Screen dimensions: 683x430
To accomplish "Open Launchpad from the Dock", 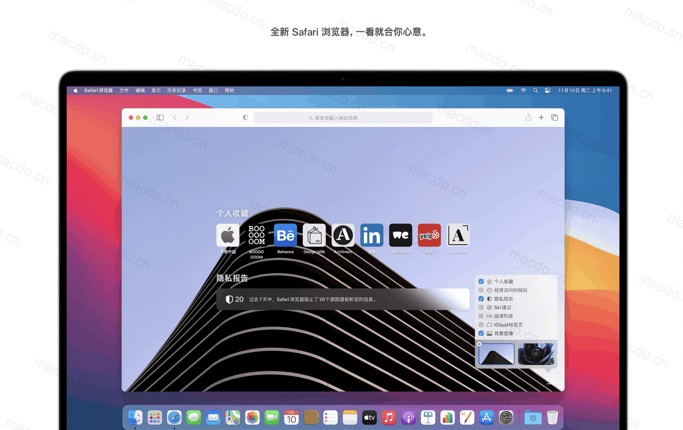I will click(x=155, y=417).
